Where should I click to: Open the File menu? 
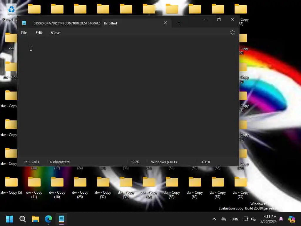point(24,33)
